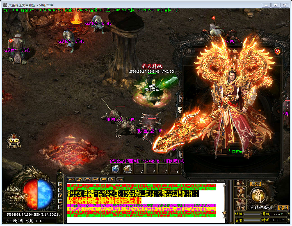This screenshot has height=226, width=292.
Task: Toggle the 外显时装 checkbox
Action: [x=225, y=151]
